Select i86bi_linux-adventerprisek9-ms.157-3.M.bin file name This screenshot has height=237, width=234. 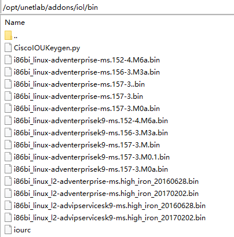pyautogui.click(x=87, y=145)
